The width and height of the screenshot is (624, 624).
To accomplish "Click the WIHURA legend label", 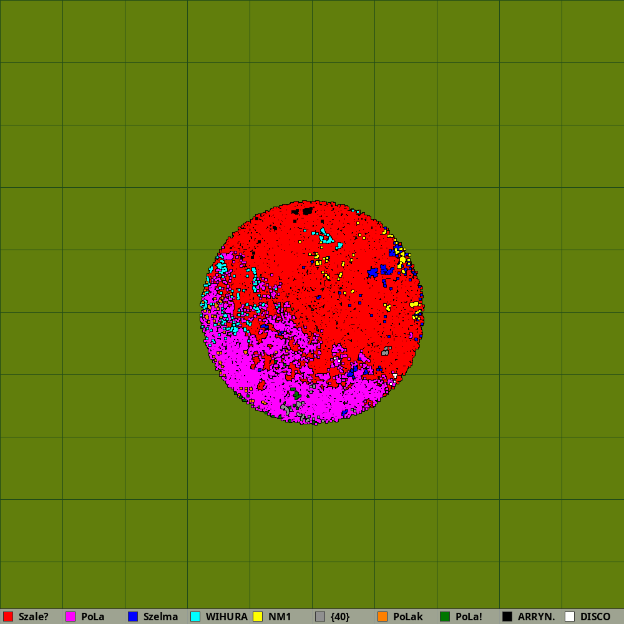I will [227, 617].
